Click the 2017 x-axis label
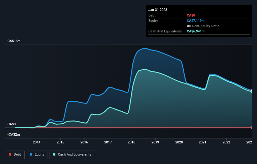The width and height of the screenshot is (257, 164). point(108,142)
